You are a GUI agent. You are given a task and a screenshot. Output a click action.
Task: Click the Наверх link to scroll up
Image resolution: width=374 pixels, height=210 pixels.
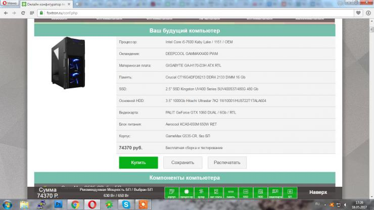coord(318,192)
